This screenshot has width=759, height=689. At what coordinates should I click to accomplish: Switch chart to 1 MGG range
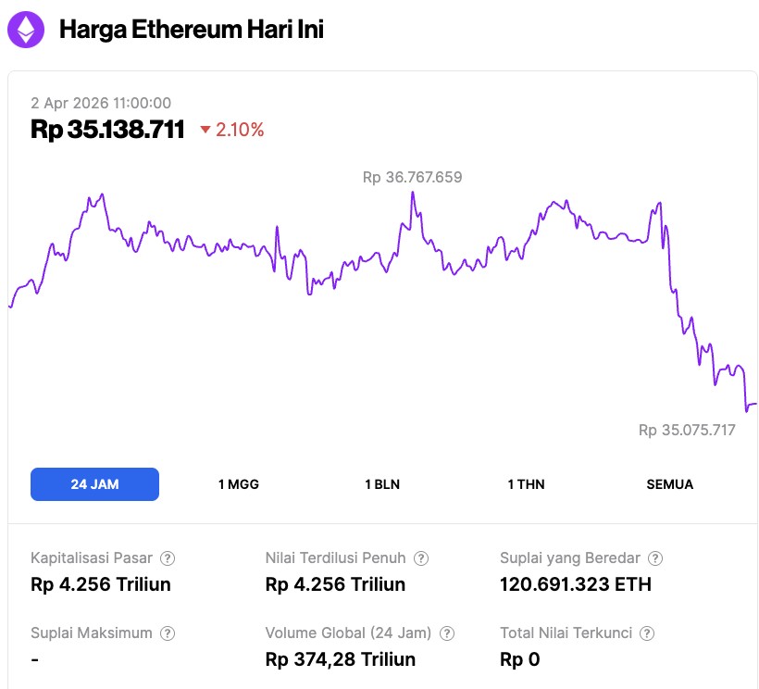point(239,484)
